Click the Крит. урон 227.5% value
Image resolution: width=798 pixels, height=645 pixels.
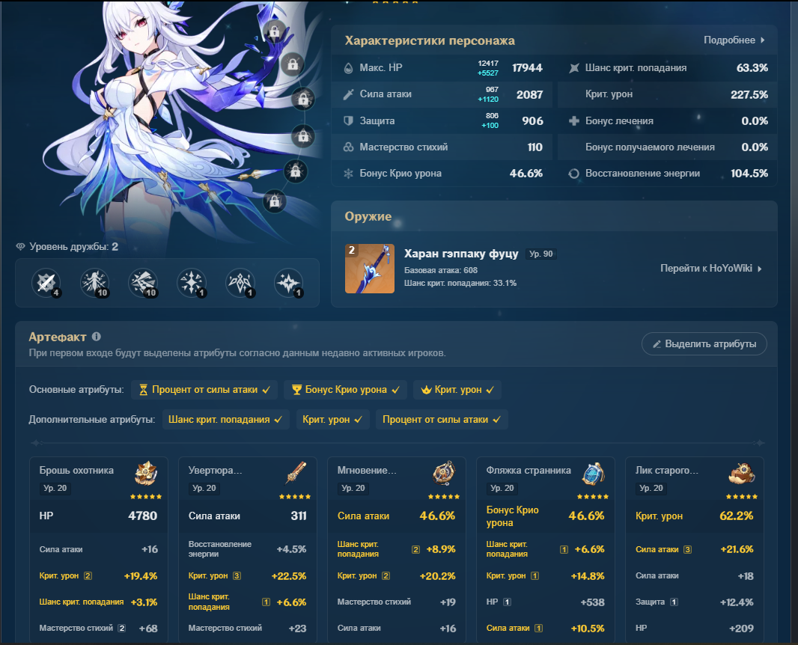[749, 94]
